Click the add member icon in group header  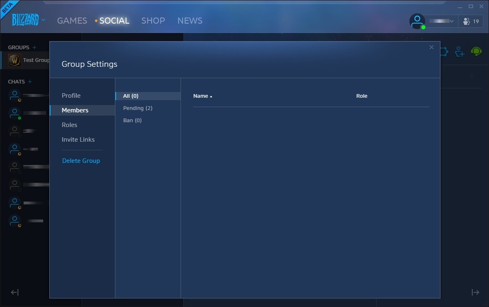click(x=460, y=52)
